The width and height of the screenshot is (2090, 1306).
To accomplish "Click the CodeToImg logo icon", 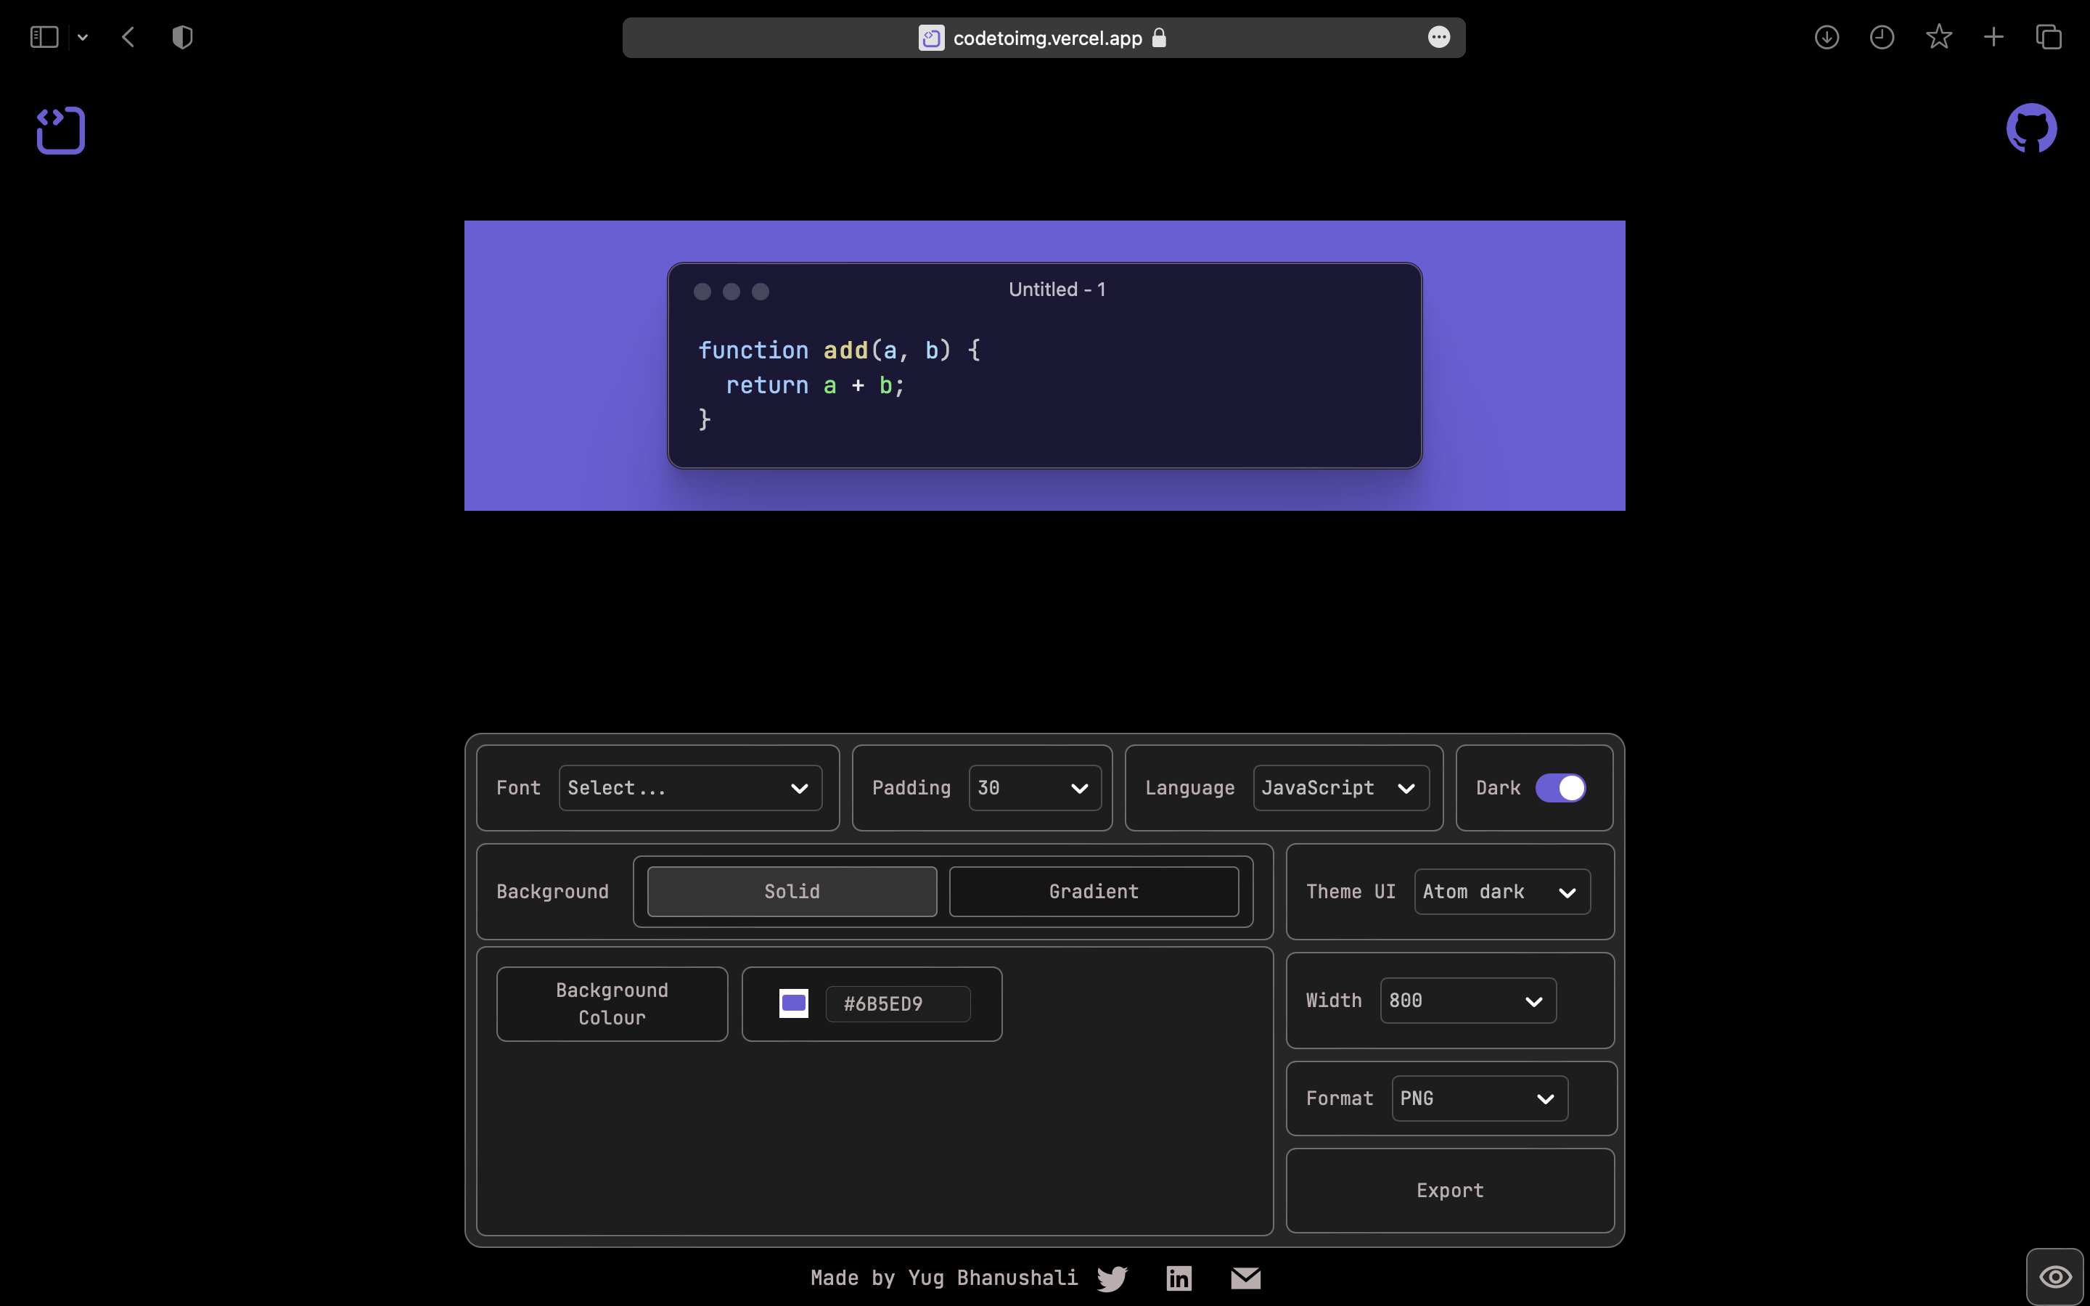I will click(60, 131).
